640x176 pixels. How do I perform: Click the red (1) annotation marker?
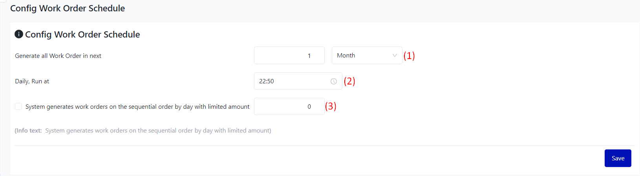409,56
